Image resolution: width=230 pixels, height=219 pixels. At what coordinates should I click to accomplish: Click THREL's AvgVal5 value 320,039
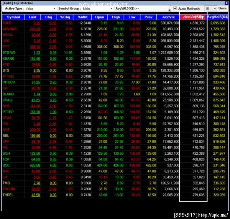pos(219,195)
